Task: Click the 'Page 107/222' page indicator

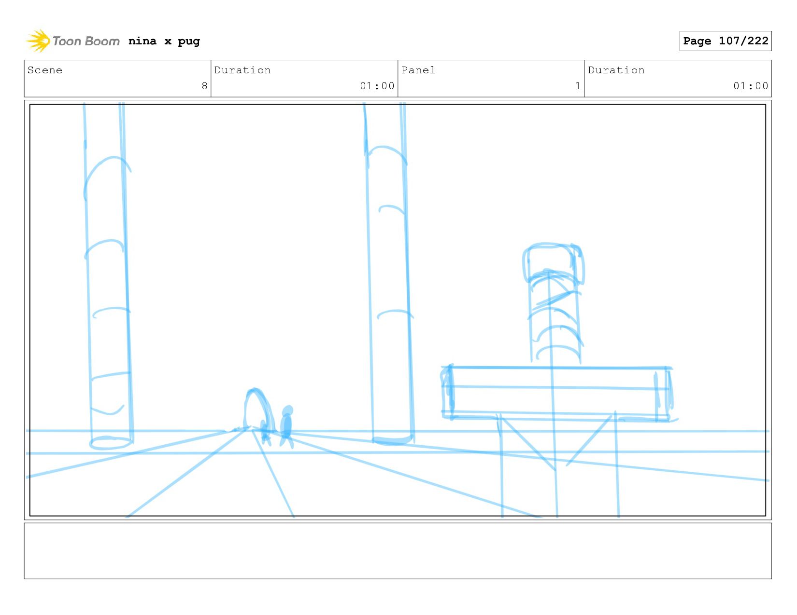Action: point(726,41)
